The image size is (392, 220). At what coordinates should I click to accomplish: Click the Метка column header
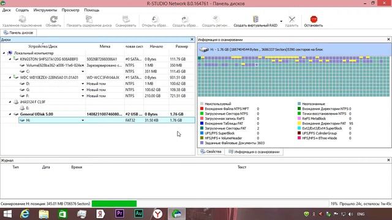(x=105, y=46)
